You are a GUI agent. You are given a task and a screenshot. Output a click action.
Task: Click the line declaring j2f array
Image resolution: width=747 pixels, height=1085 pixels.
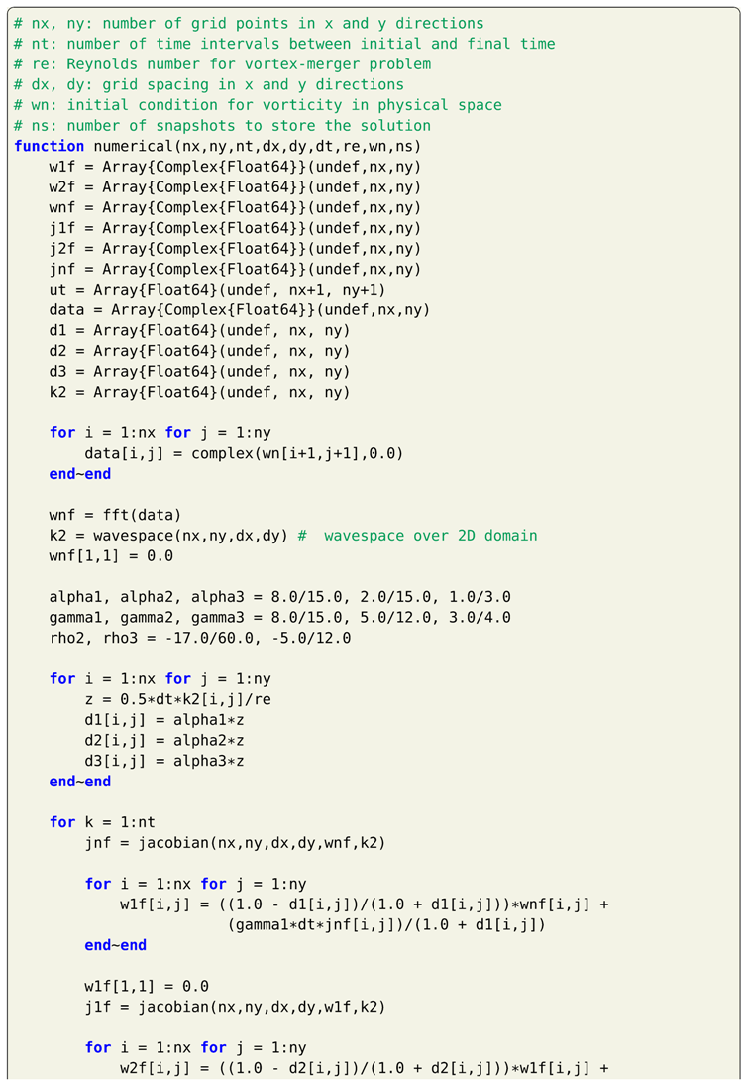tap(235, 248)
